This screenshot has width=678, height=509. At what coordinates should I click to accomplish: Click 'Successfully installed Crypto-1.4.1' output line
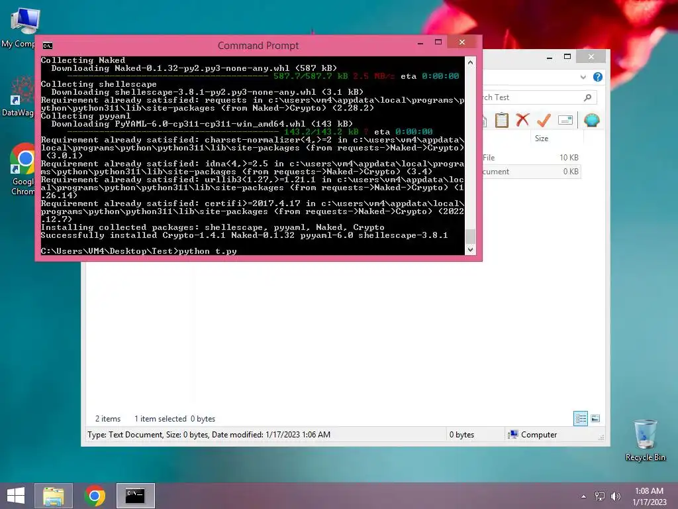[244, 235]
